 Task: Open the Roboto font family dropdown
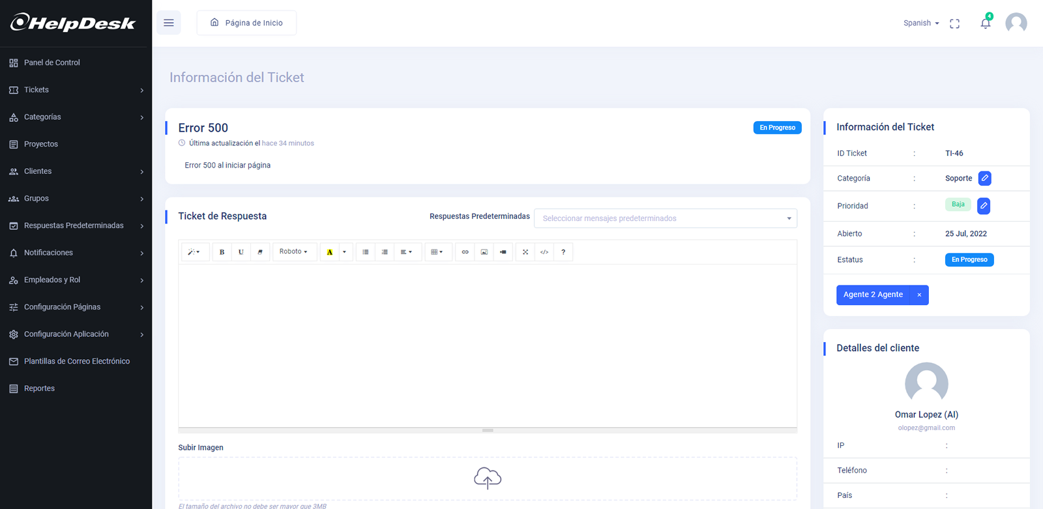[293, 252]
